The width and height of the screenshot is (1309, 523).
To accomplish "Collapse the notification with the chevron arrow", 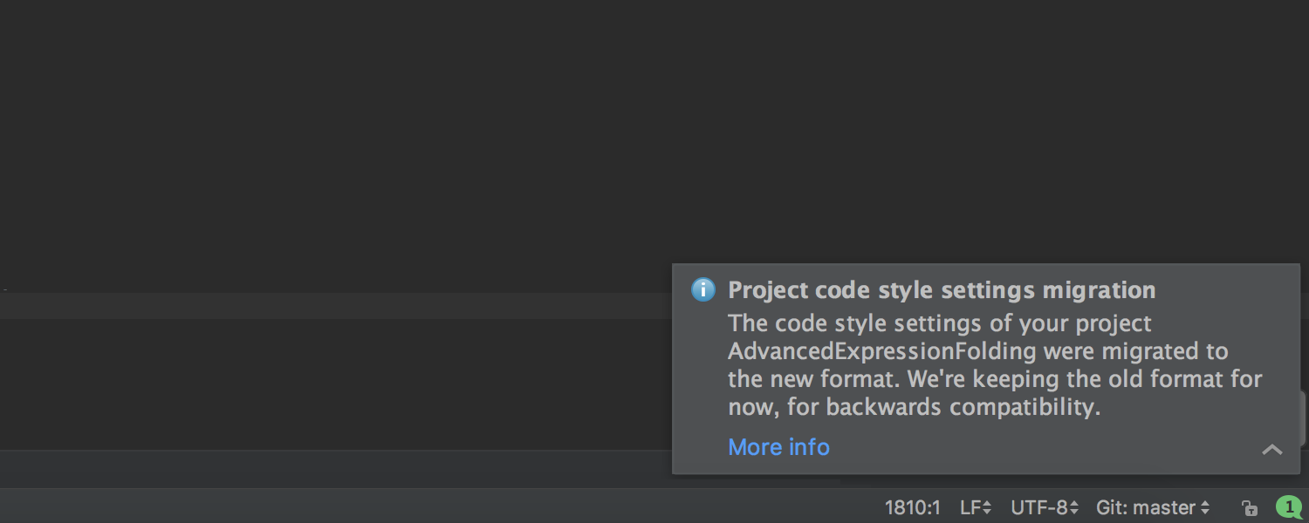I will coord(1271,450).
